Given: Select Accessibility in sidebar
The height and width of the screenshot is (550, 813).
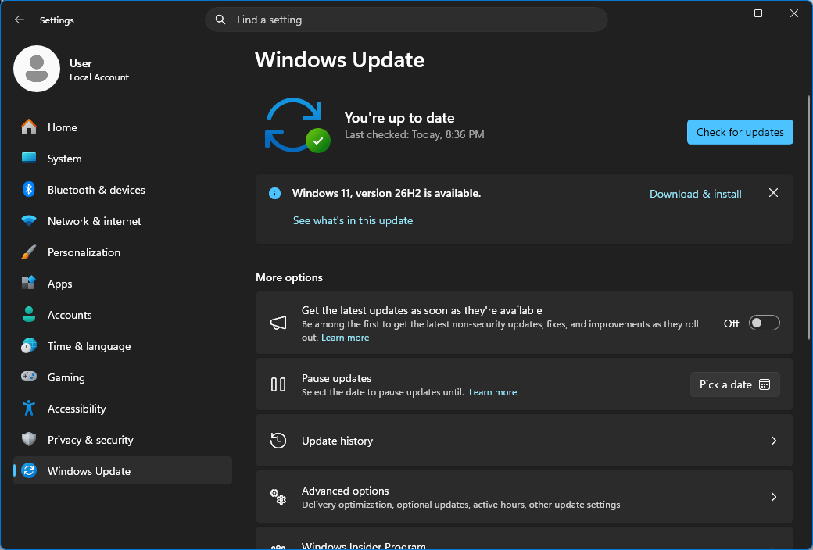Looking at the screenshot, I should pyautogui.click(x=123, y=409).
